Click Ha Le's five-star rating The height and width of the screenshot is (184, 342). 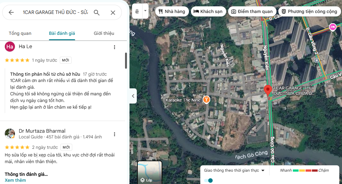(17, 60)
